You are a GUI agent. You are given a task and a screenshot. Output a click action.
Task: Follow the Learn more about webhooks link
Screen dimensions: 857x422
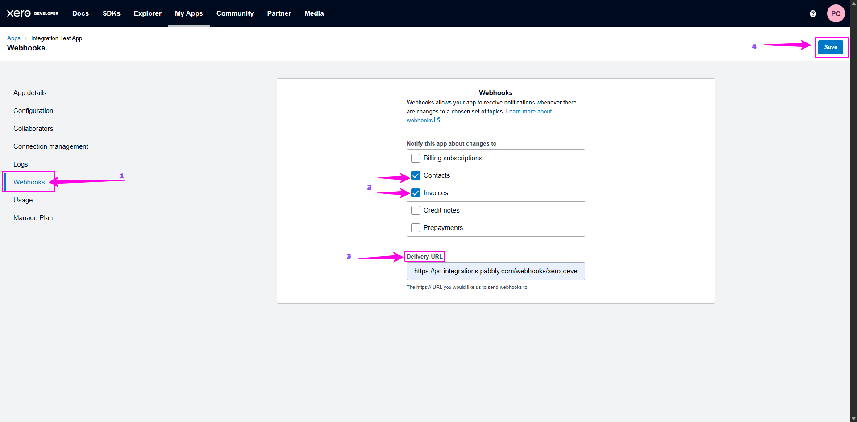coord(528,112)
